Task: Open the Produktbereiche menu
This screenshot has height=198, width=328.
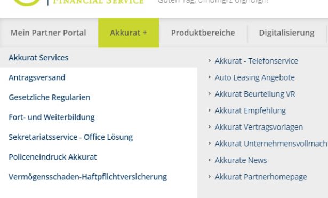Action: 203,33
